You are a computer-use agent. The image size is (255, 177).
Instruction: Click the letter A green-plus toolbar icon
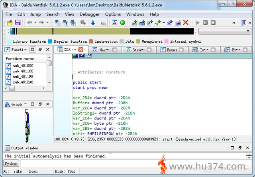point(150,22)
